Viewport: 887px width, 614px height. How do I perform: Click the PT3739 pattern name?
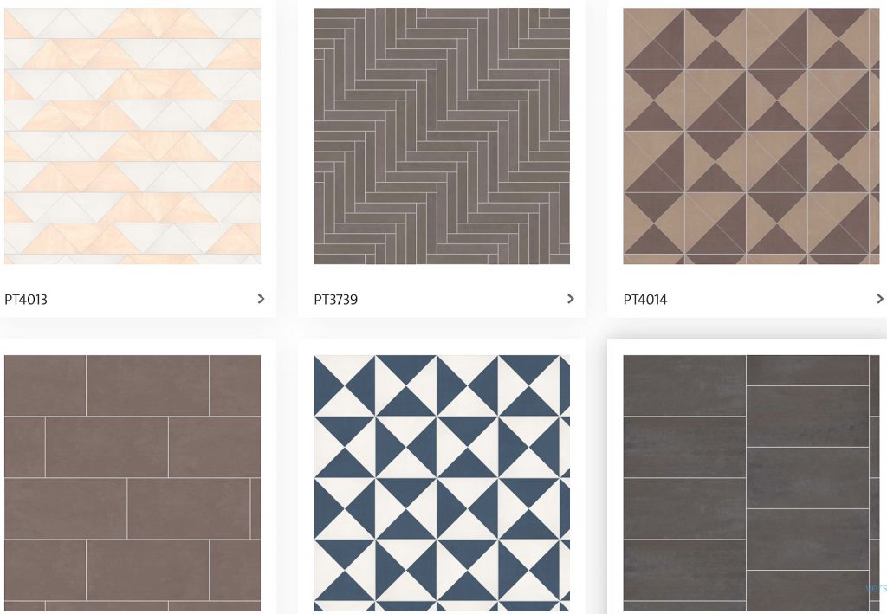click(336, 300)
